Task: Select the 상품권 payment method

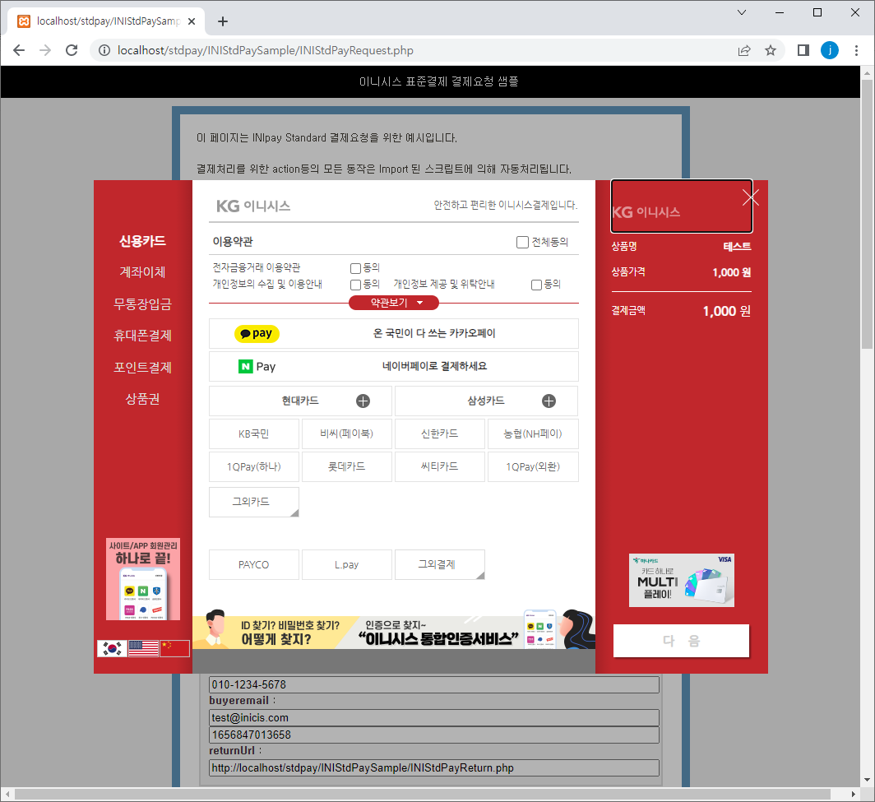Action: coord(143,398)
